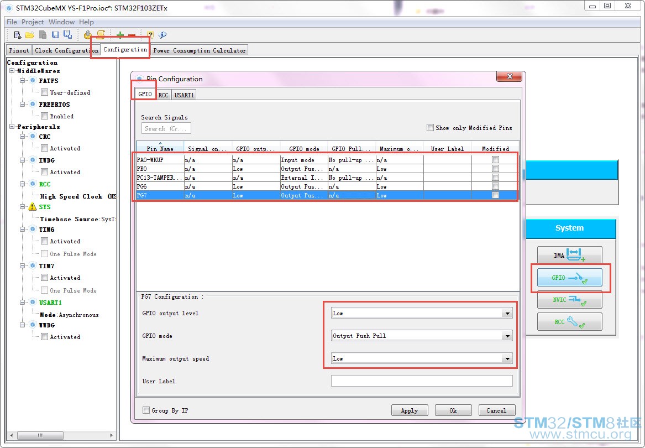This screenshot has height=448, width=645.
Task: Click the WWDG cube icon
Action: 33,325
